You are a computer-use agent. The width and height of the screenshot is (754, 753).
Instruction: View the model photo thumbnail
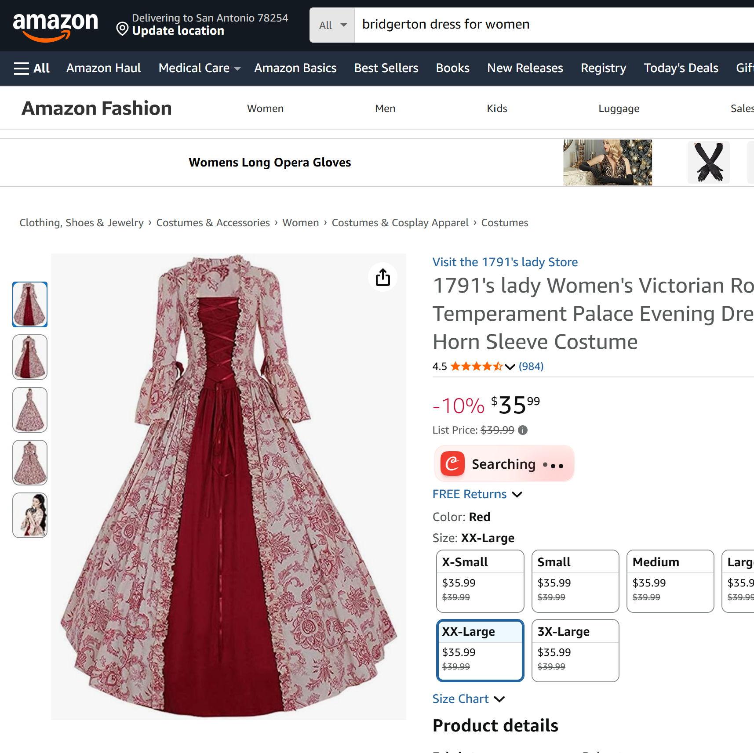coord(30,515)
